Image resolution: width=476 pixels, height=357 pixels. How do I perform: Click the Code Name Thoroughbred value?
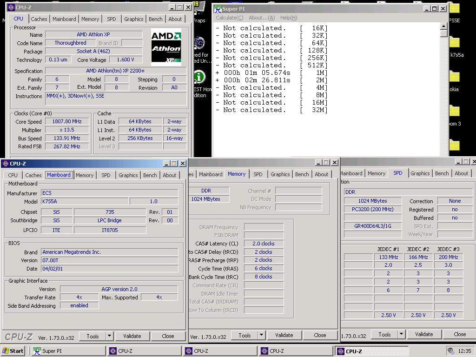click(71, 43)
